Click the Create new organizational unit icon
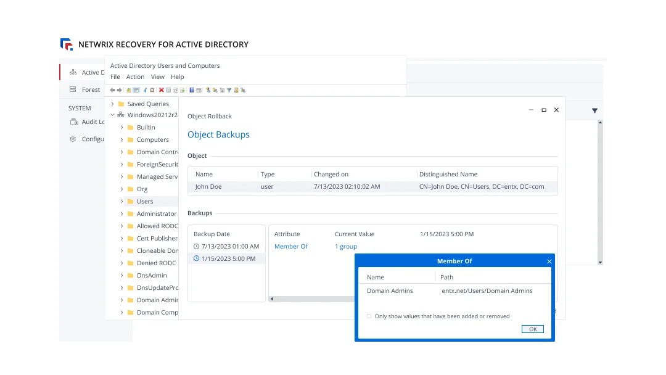The image size is (666, 375). pos(222,90)
